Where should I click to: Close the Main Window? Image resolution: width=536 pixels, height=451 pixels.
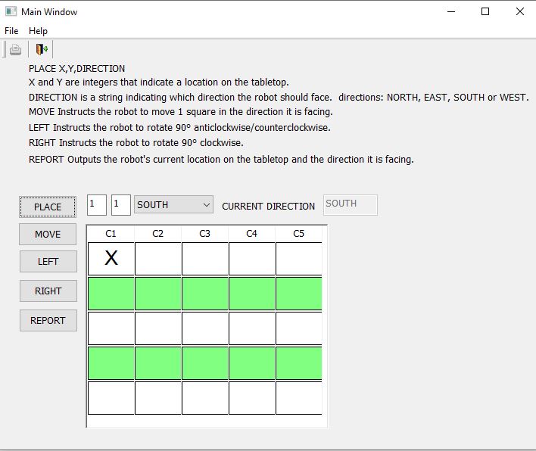pyautogui.click(x=519, y=11)
